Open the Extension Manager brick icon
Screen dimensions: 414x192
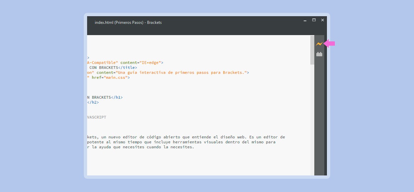pos(319,54)
